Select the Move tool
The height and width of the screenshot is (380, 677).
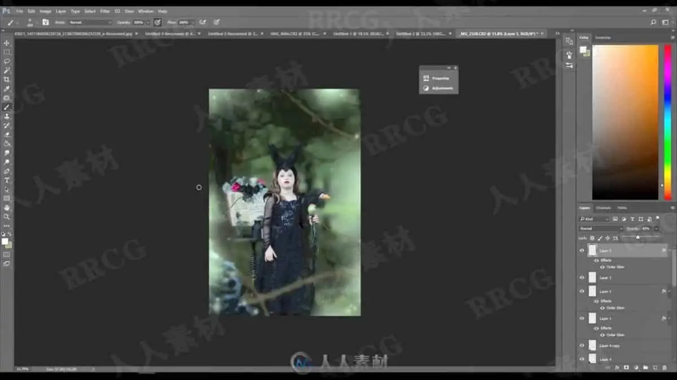tap(7, 43)
